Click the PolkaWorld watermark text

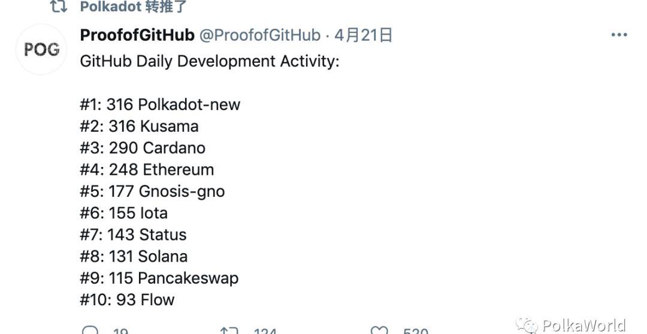point(583,325)
